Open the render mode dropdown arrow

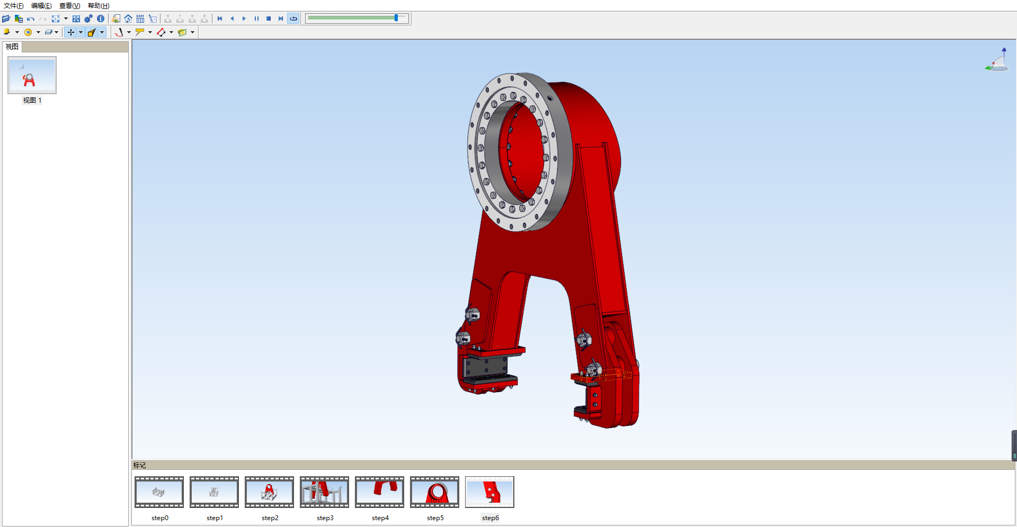pyautogui.click(x=17, y=32)
